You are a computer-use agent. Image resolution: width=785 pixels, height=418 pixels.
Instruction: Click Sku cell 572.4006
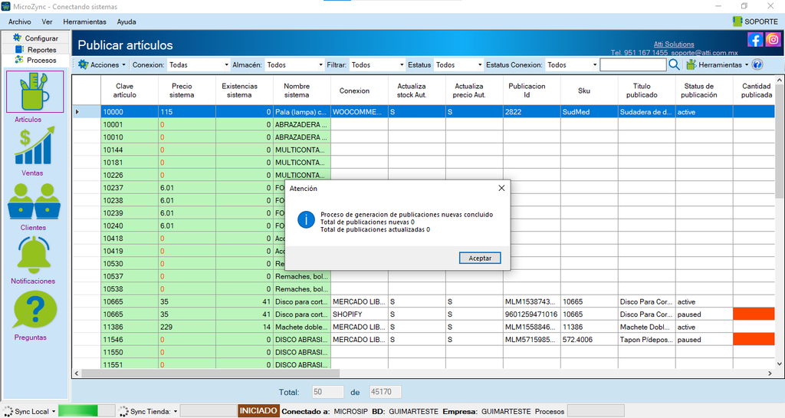[x=590, y=340]
